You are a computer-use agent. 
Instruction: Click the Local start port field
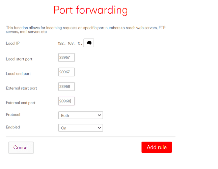tap(66, 57)
